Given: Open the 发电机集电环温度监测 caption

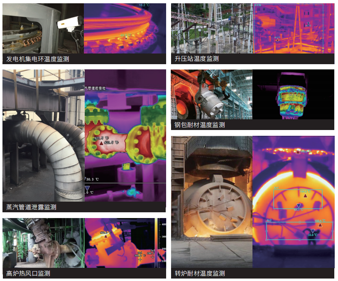Looking at the screenshot, I should [x=38, y=59].
